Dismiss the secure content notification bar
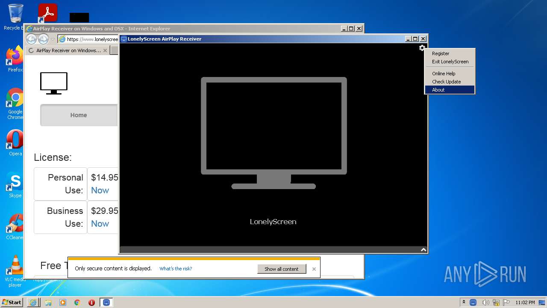This screenshot has width=547, height=308. tap(314, 269)
